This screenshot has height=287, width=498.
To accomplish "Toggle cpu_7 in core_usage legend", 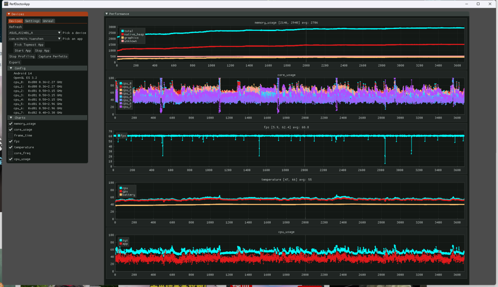I will (x=126, y=106).
